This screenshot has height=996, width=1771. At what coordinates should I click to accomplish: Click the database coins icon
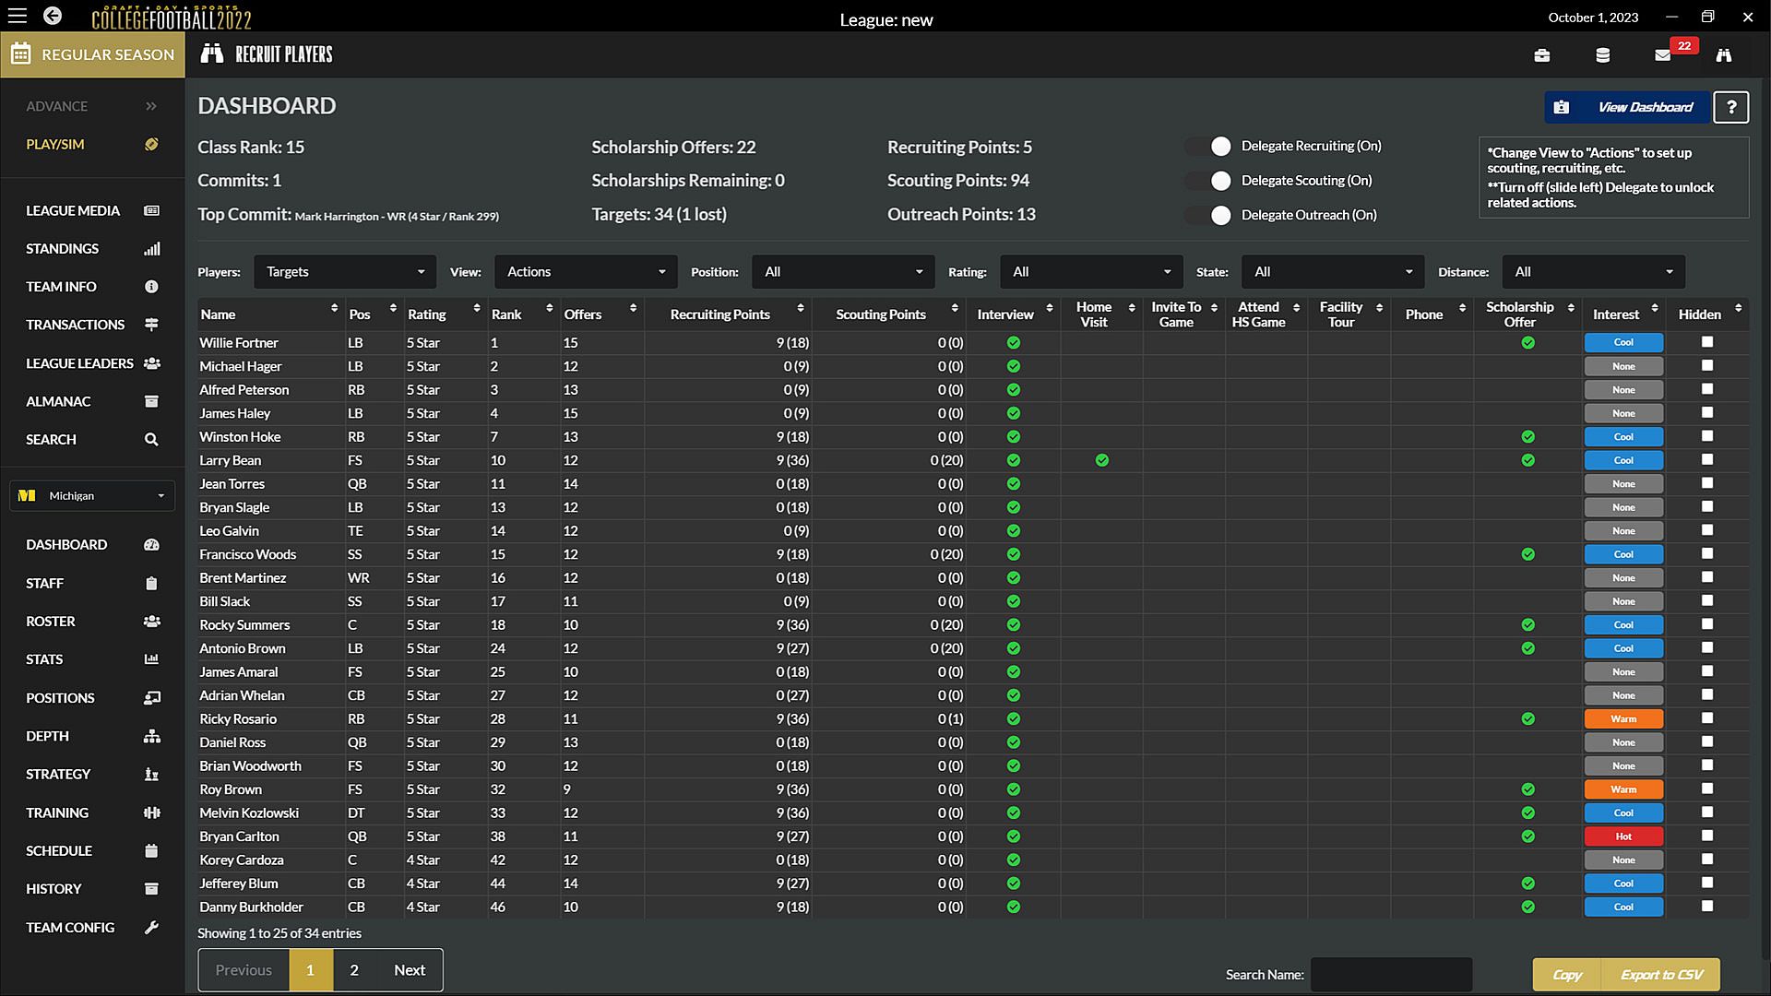(x=1602, y=55)
